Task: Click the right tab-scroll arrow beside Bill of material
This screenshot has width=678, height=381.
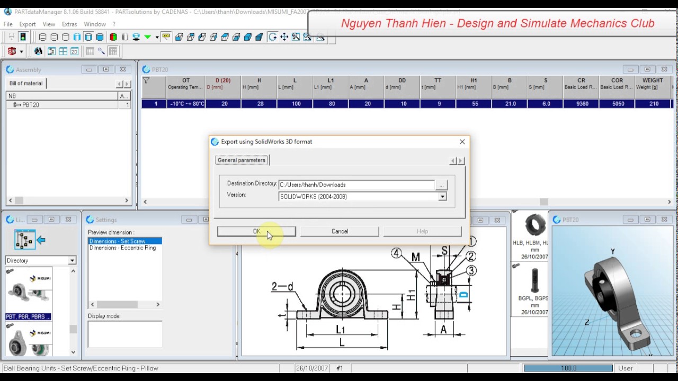Action: (127, 84)
